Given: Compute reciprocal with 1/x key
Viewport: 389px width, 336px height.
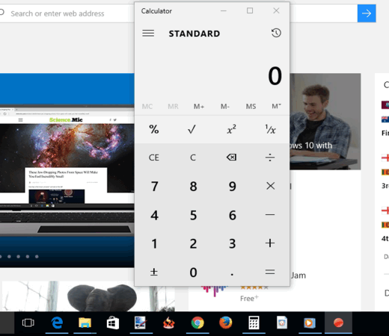Looking at the screenshot, I should [x=270, y=129].
